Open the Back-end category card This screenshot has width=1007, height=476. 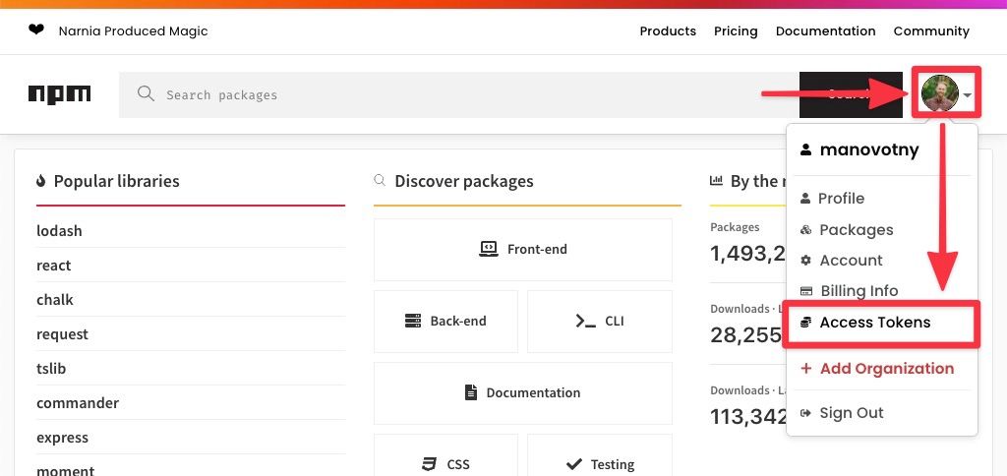click(445, 322)
